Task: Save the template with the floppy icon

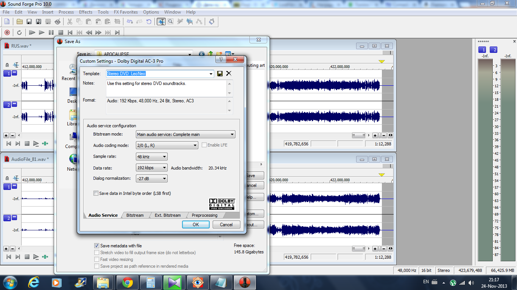Action: coord(220,74)
